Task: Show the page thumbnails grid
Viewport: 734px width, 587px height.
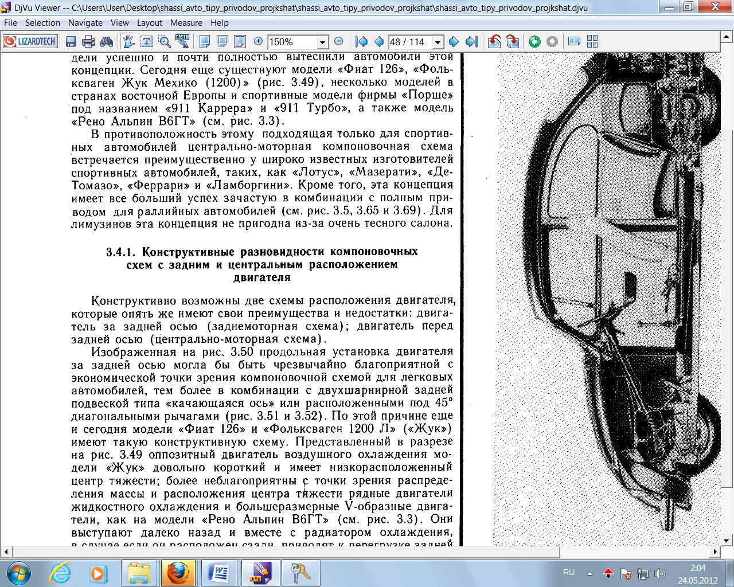Action: coord(592,41)
